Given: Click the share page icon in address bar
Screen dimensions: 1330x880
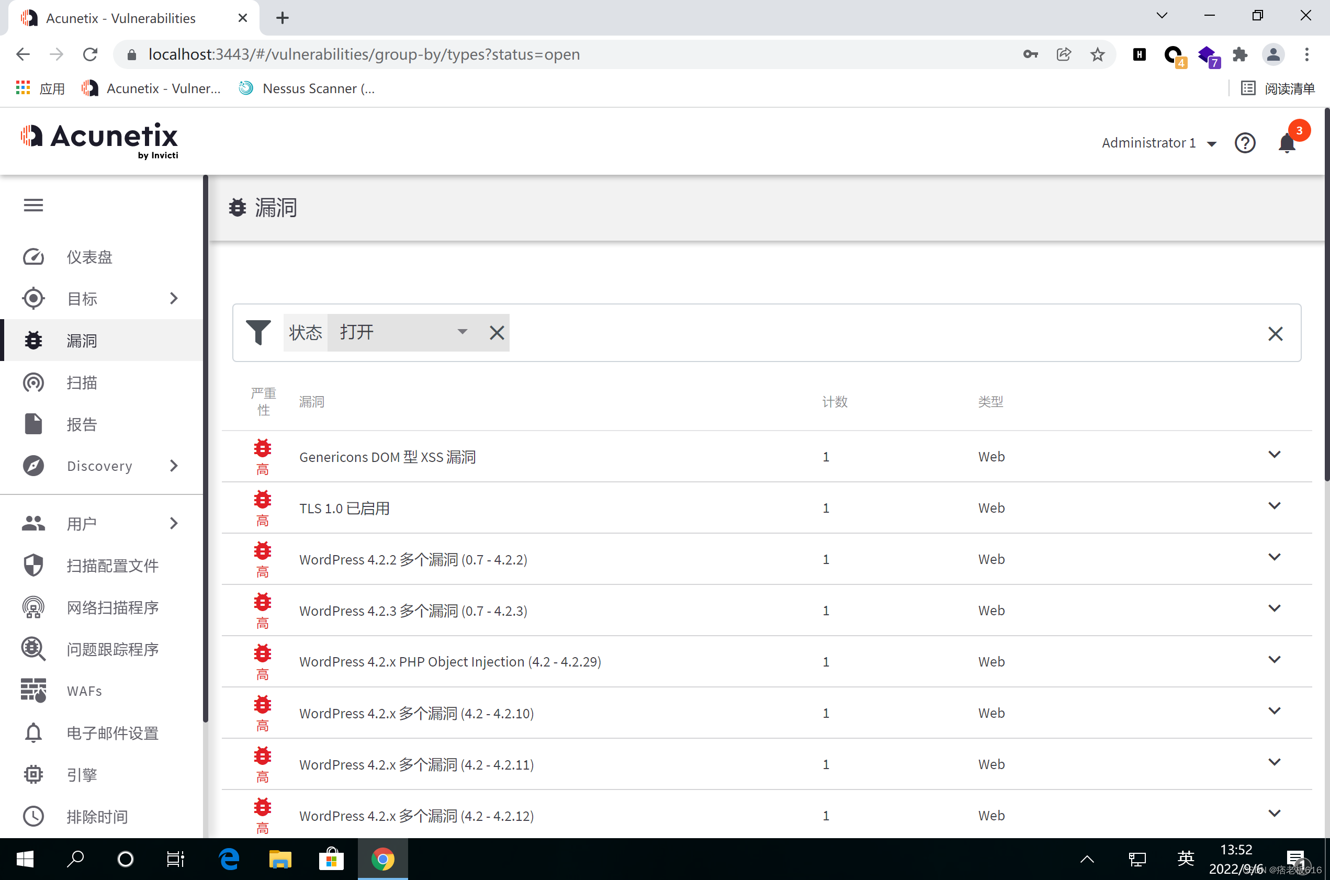Looking at the screenshot, I should tap(1064, 54).
